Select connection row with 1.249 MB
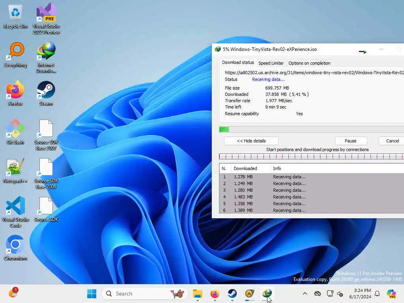404x303 pixels. tap(312, 183)
